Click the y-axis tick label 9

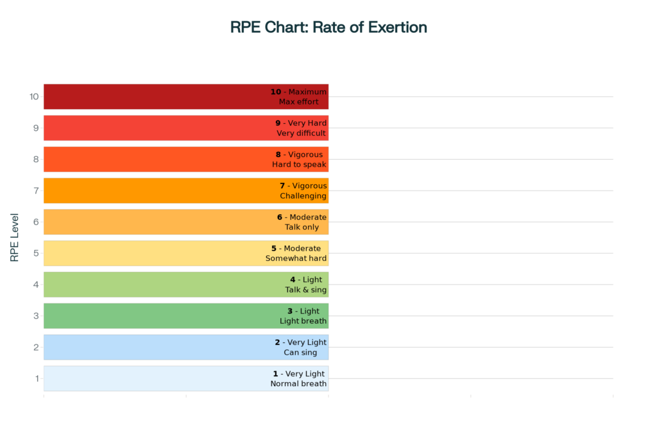[36, 128]
